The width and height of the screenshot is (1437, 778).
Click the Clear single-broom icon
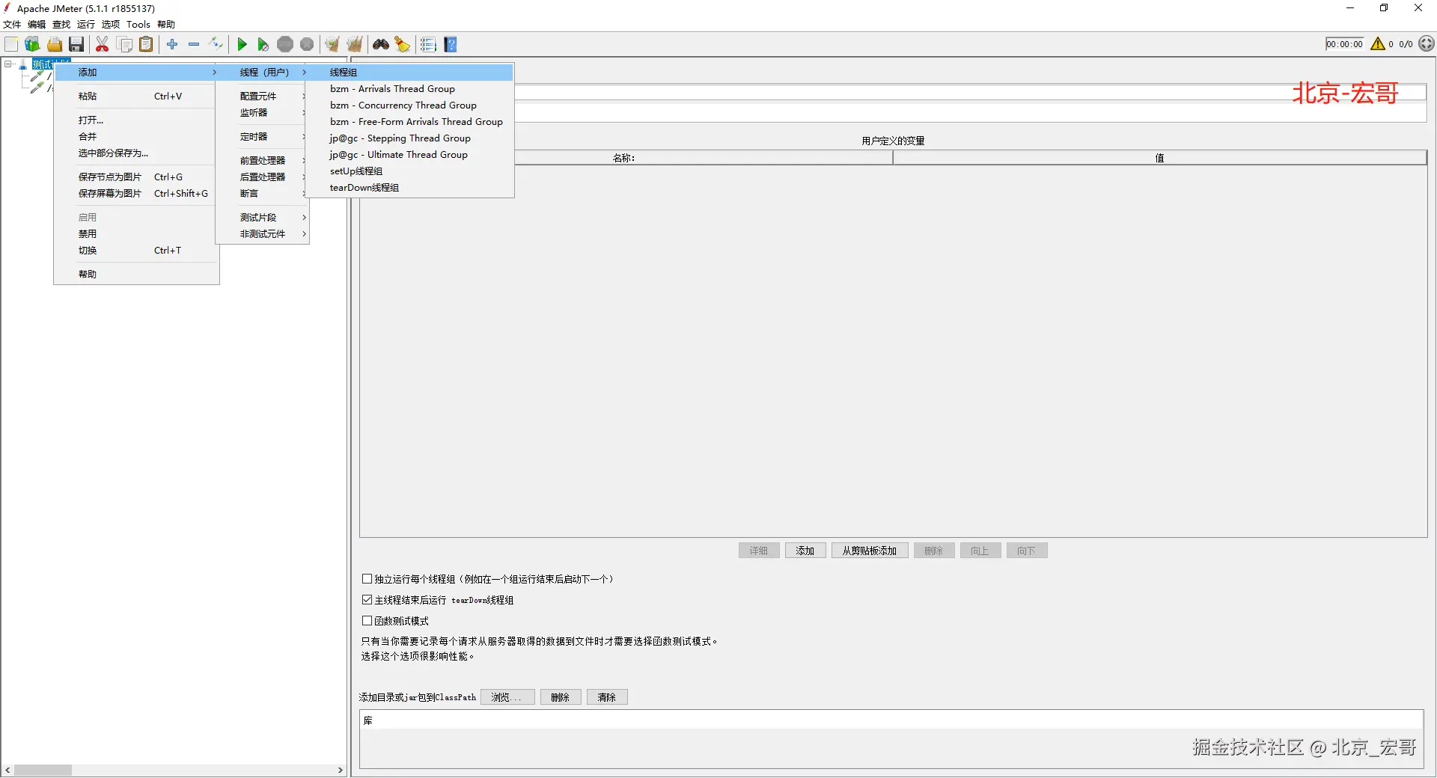332,45
